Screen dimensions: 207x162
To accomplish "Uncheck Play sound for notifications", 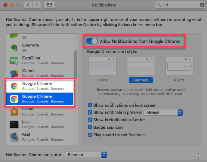I will point(90,135).
